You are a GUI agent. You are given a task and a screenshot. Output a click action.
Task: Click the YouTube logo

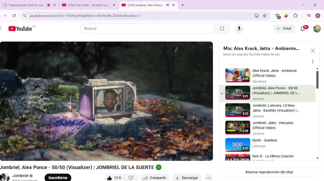point(20,28)
